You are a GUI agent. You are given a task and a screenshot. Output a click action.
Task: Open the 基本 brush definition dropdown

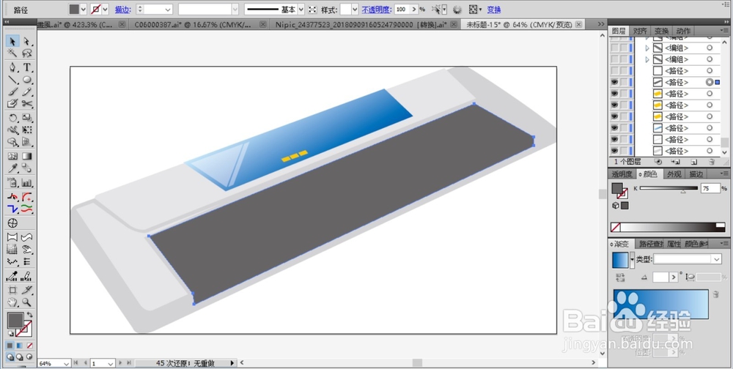pyautogui.click(x=301, y=10)
